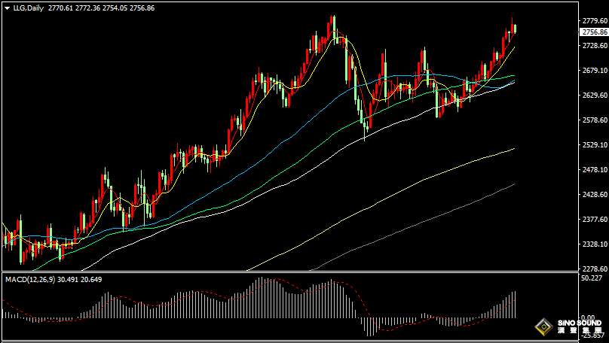Screen dimensions: 609x343
Task: Click the 2679.10 level on price axis
Action: tap(595, 71)
